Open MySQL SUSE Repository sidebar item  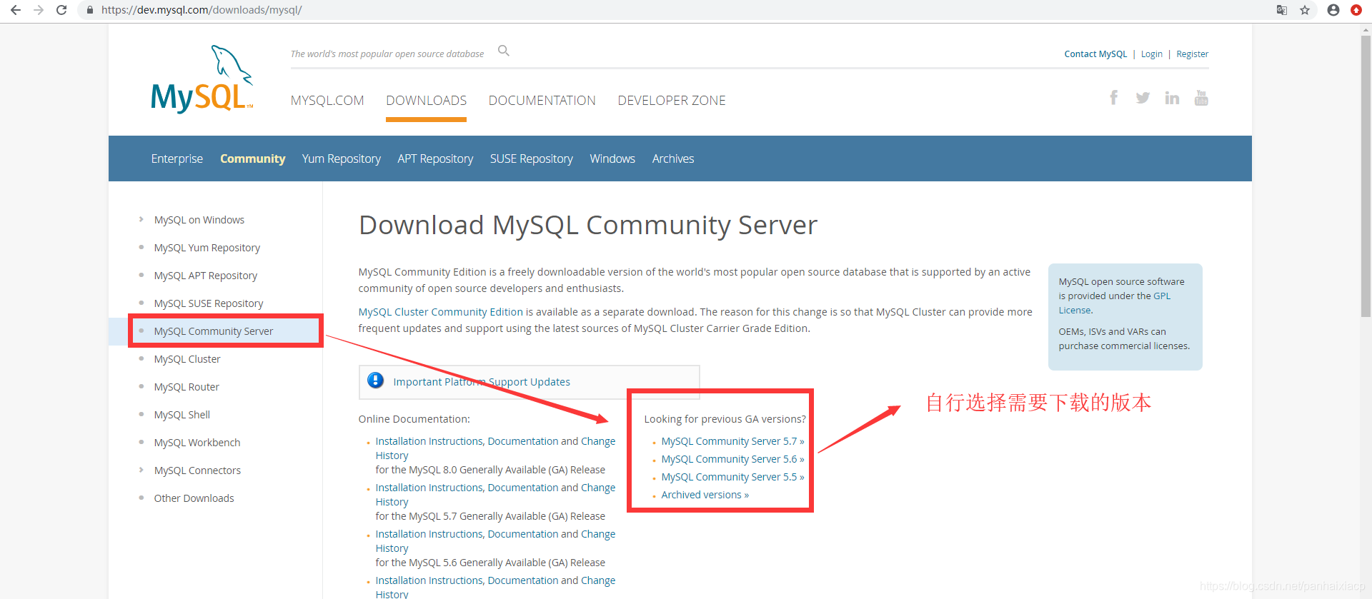208,303
